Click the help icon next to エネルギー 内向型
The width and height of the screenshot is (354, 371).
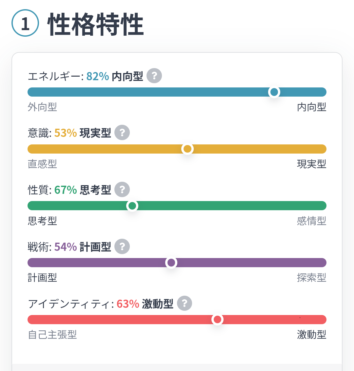point(154,76)
